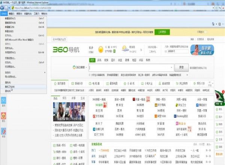
Task: Open the recent pages dropdown beside Forward
Action: 9,8
